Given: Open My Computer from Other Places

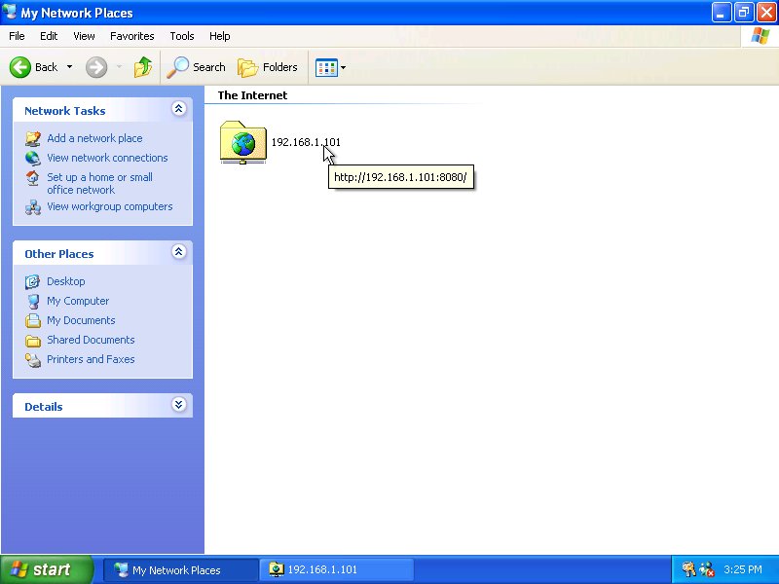Looking at the screenshot, I should click(x=78, y=301).
